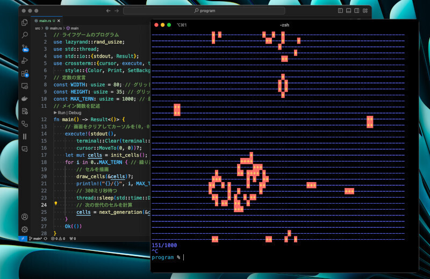Image resolution: width=430 pixels, height=279 pixels.
Task: Open the Search view in activity bar
Action: coord(25,34)
